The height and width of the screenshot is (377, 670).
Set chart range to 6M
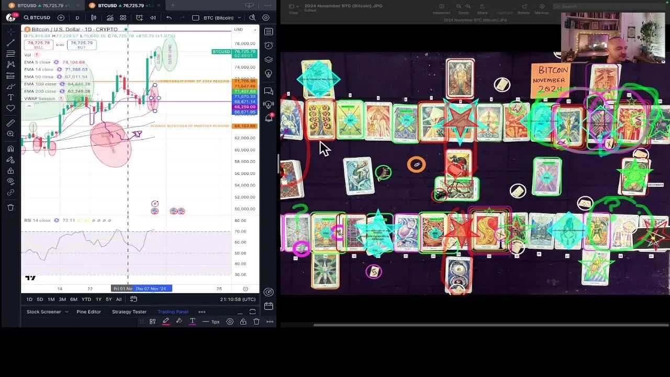74,300
